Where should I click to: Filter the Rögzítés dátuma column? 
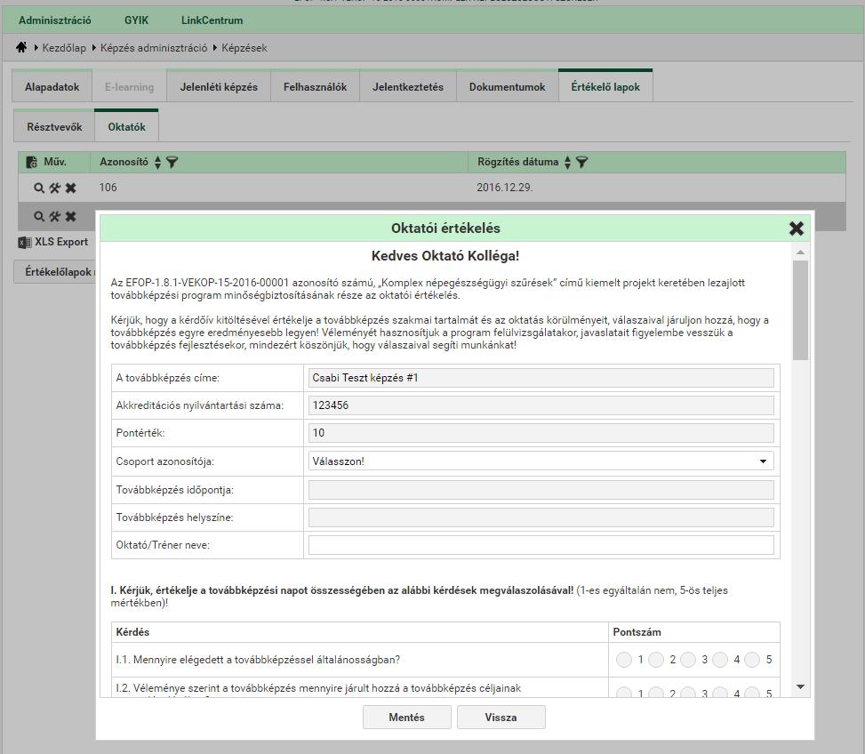click(x=582, y=162)
